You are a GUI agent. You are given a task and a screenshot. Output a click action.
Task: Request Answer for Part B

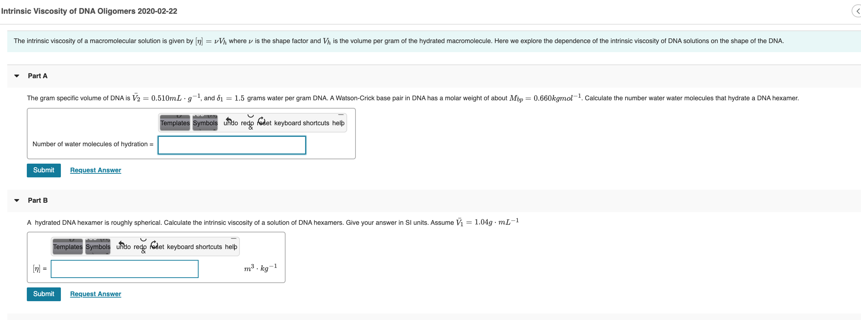(x=96, y=294)
